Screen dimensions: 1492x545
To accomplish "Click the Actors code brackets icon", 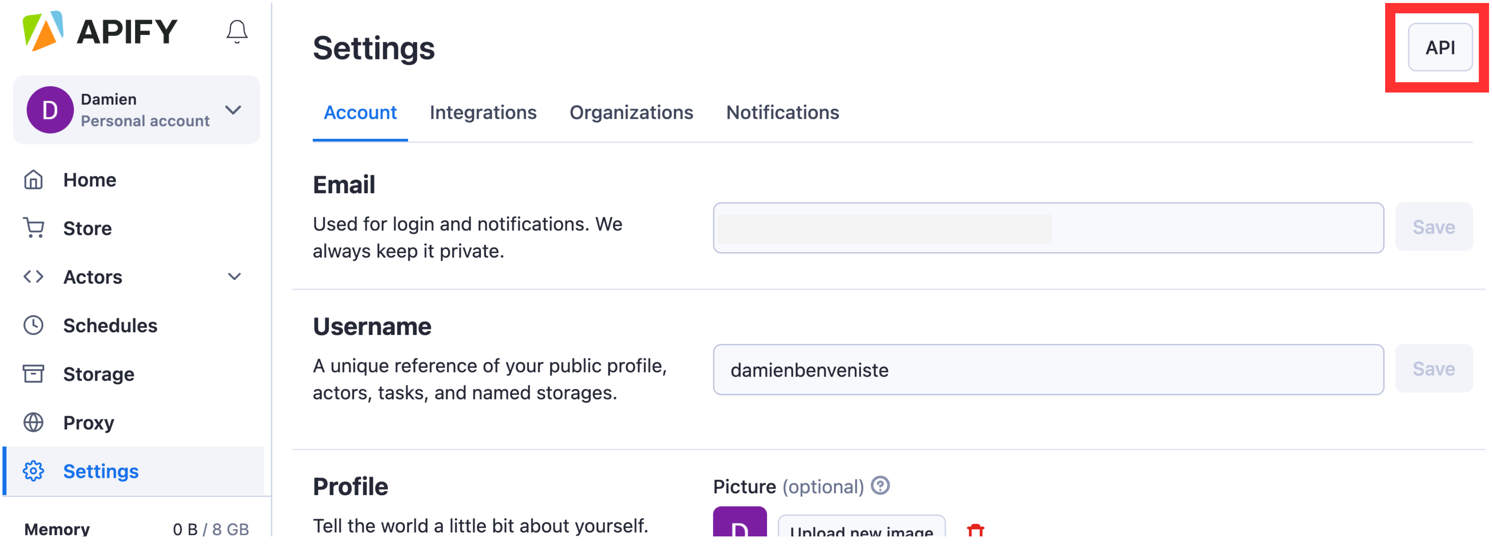I will (33, 276).
